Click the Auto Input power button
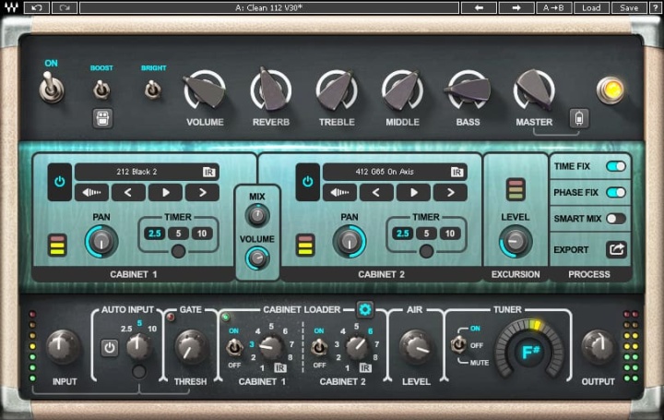This screenshot has height=420, width=664. click(x=110, y=348)
